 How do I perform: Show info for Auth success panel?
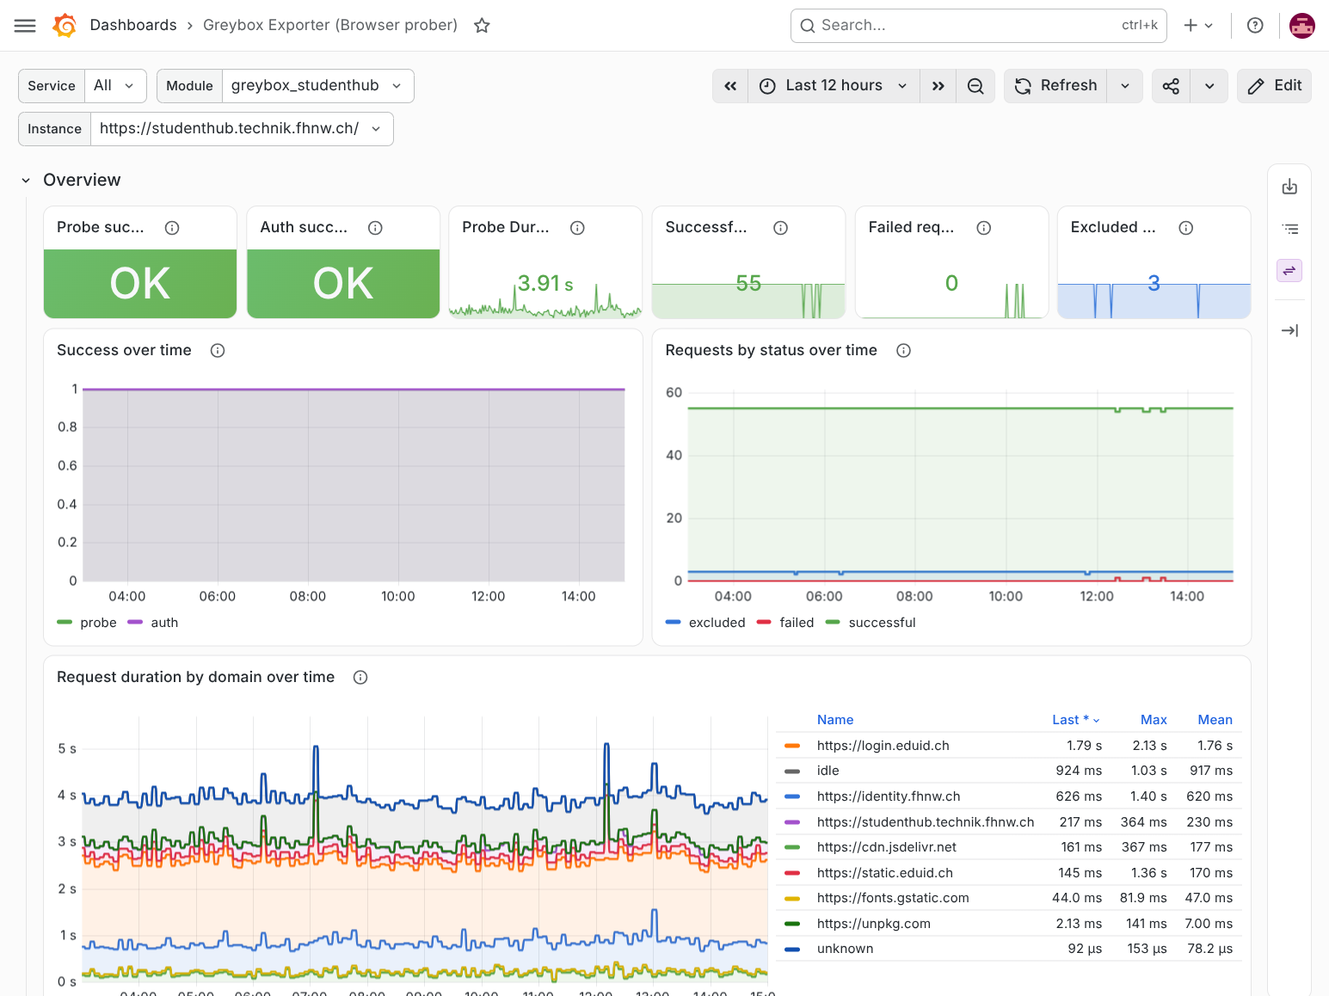(x=375, y=228)
